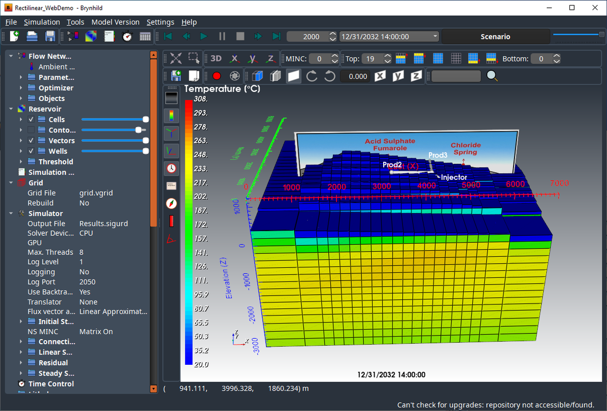This screenshot has width=607, height=411.
Task: Open the date/time dropdown 12/31/2032 14:00:00
Action: 389,36
